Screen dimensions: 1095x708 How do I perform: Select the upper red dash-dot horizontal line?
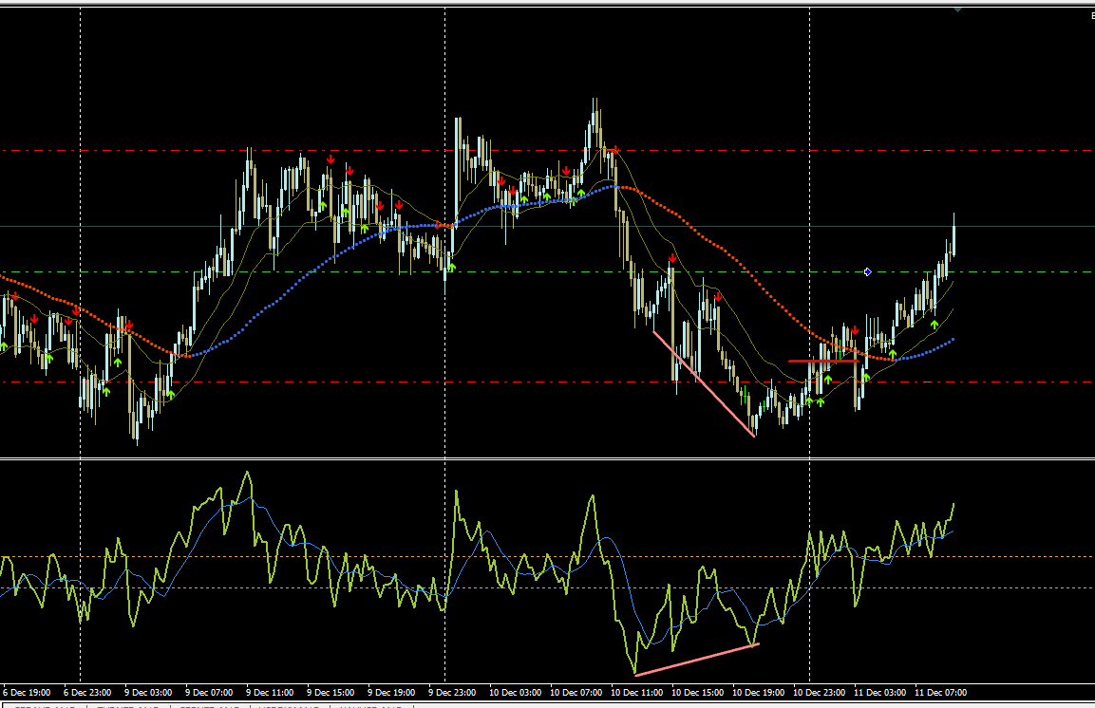[x=547, y=151]
